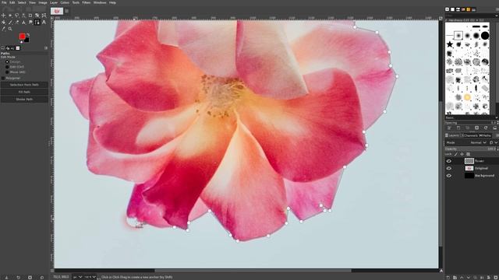This screenshot has width=499, height=280.
Task: Reset colors to default black and white
Action: point(21,42)
